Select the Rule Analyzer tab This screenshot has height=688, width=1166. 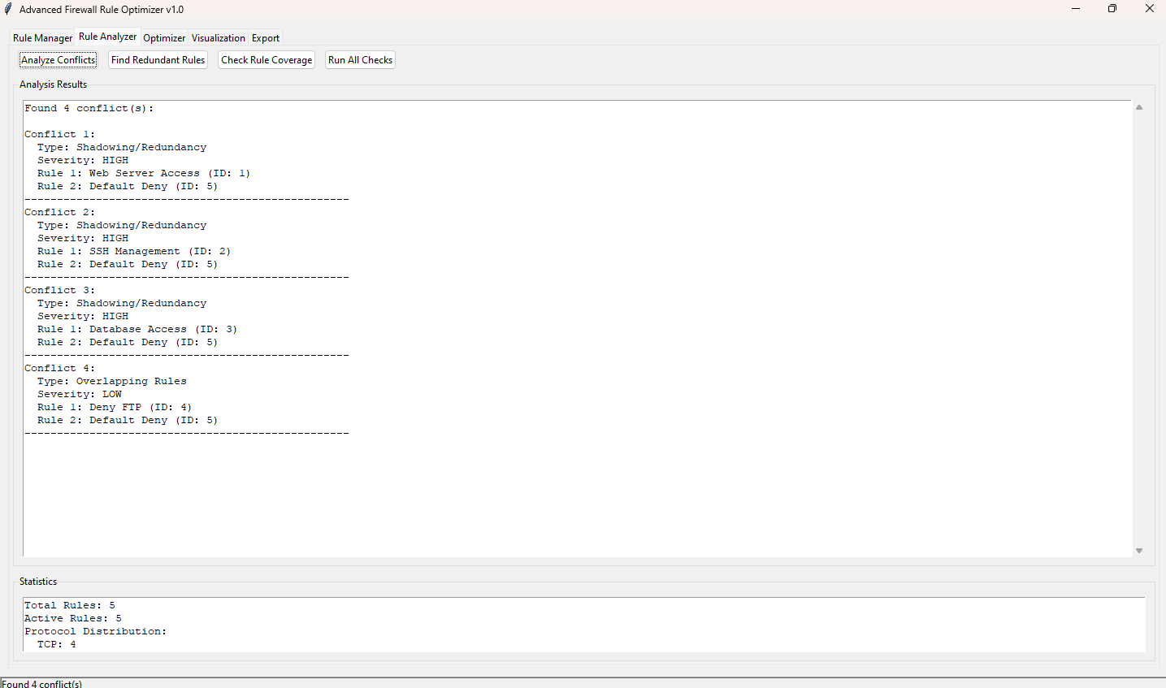107,37
